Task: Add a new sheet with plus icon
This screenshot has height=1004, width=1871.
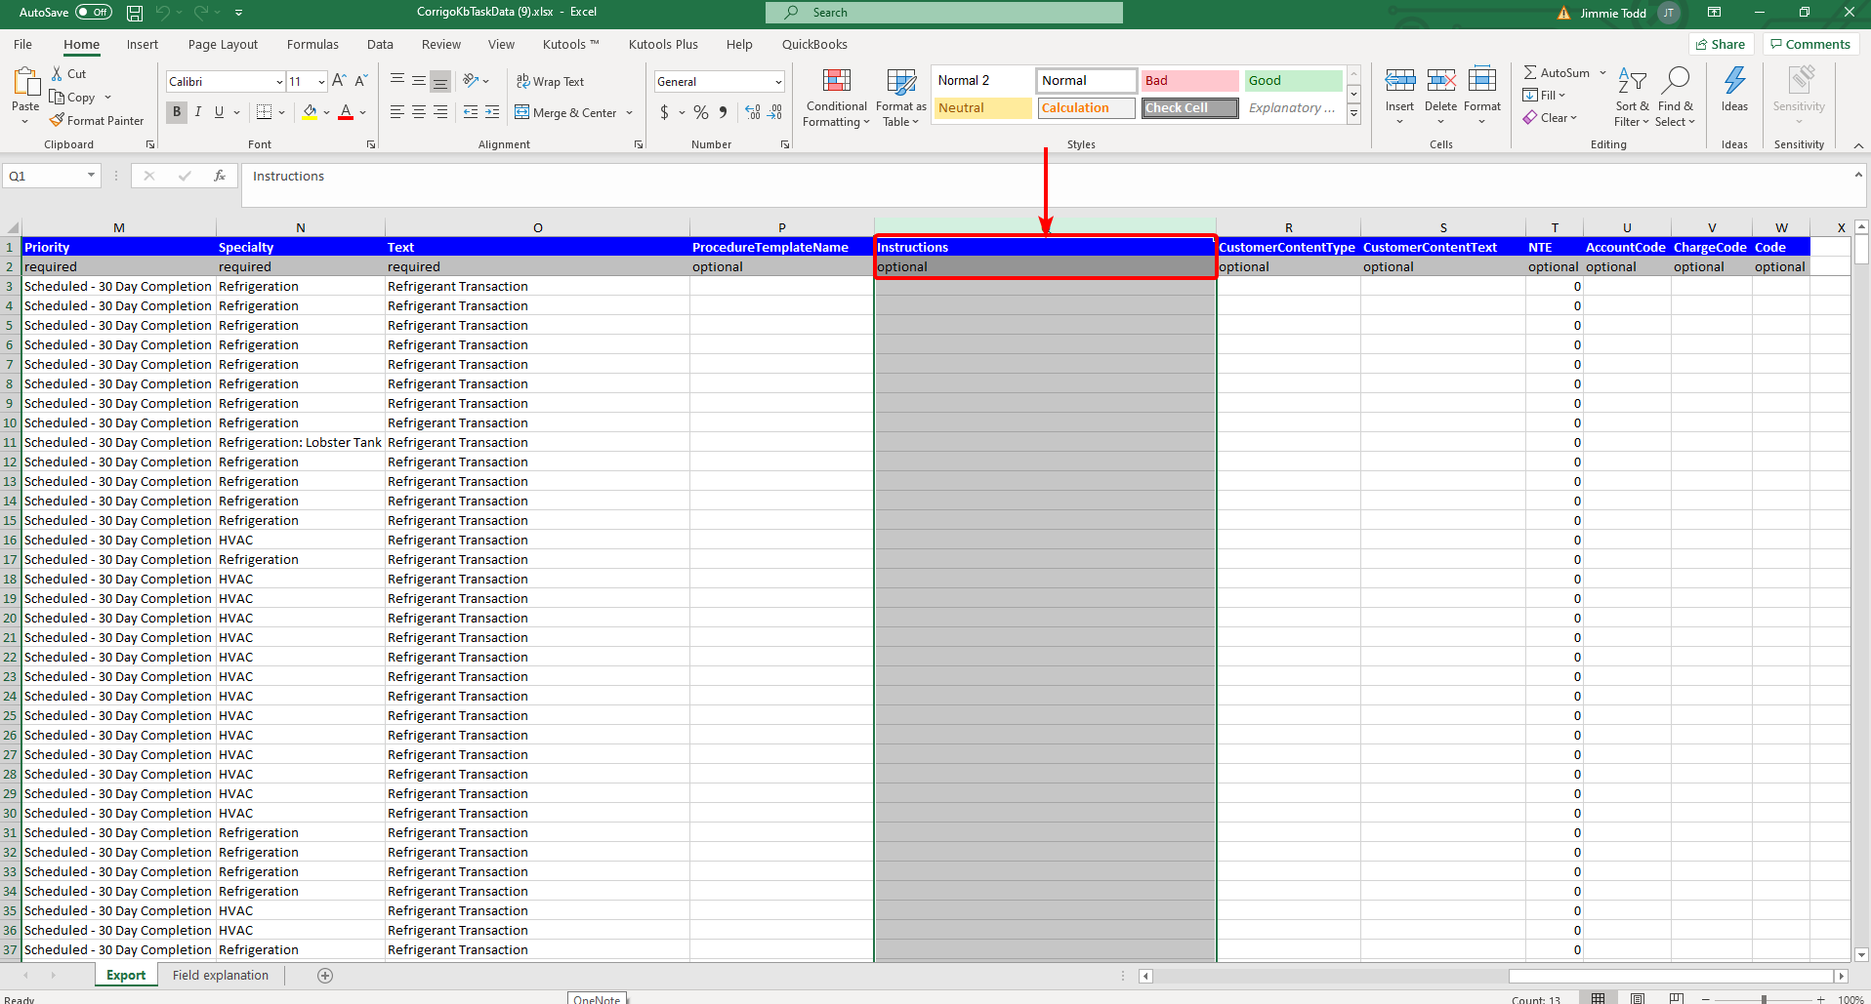Action: (325, 976)
